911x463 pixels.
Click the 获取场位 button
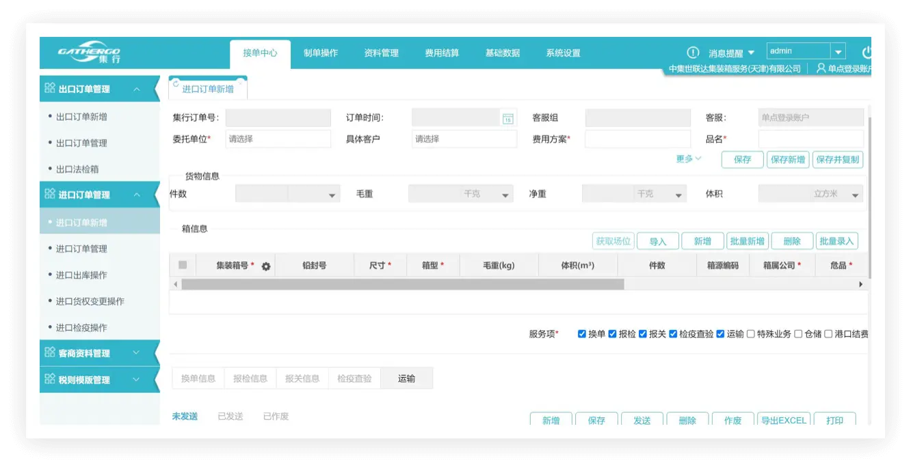click(x=613, y=241)
